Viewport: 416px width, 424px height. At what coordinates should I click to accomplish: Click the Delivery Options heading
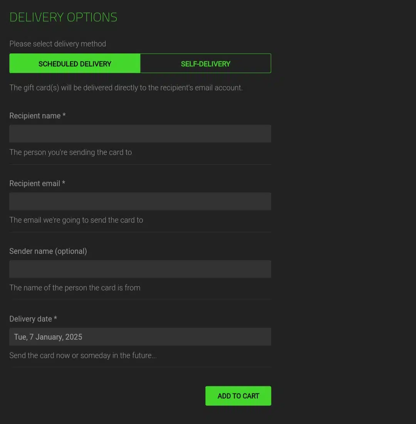(x=63, y=17)
